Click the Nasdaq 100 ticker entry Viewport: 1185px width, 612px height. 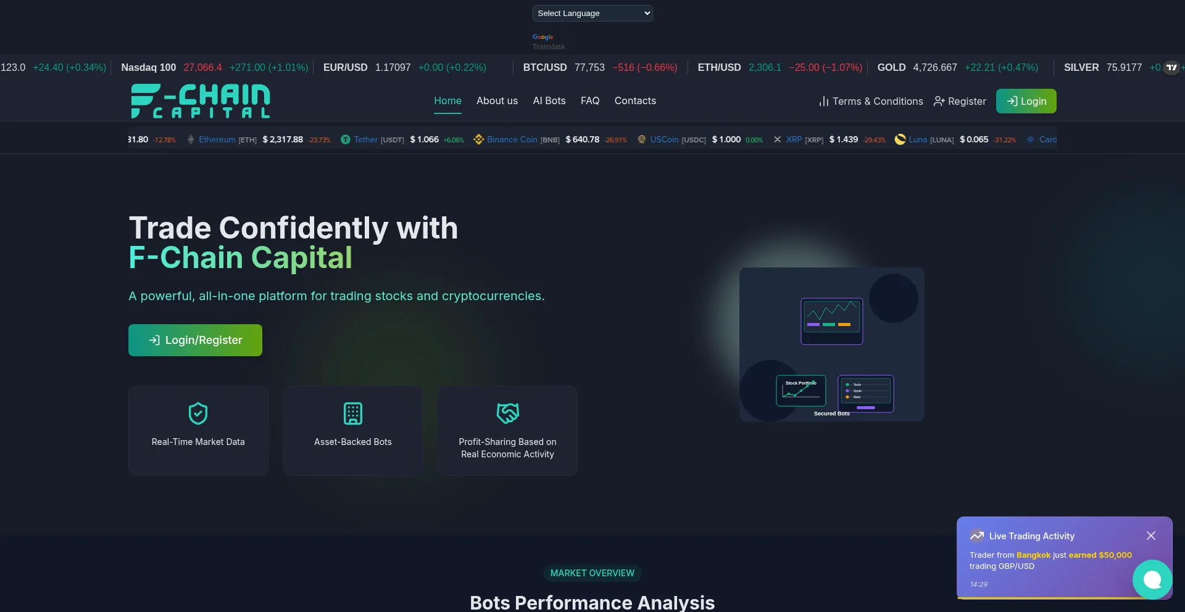[x=214, y=67]
